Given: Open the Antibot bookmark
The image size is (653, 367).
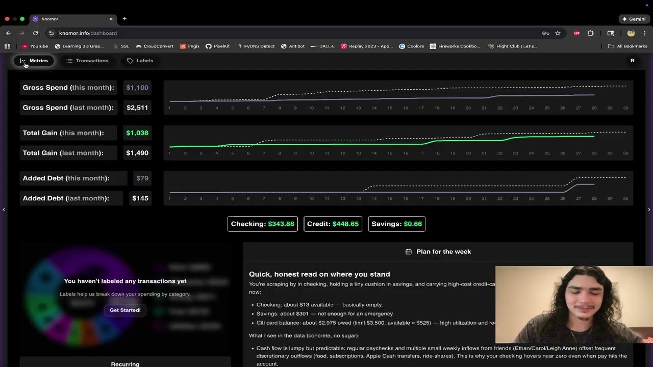Looking at the screenshot, I should coord(293,46).
